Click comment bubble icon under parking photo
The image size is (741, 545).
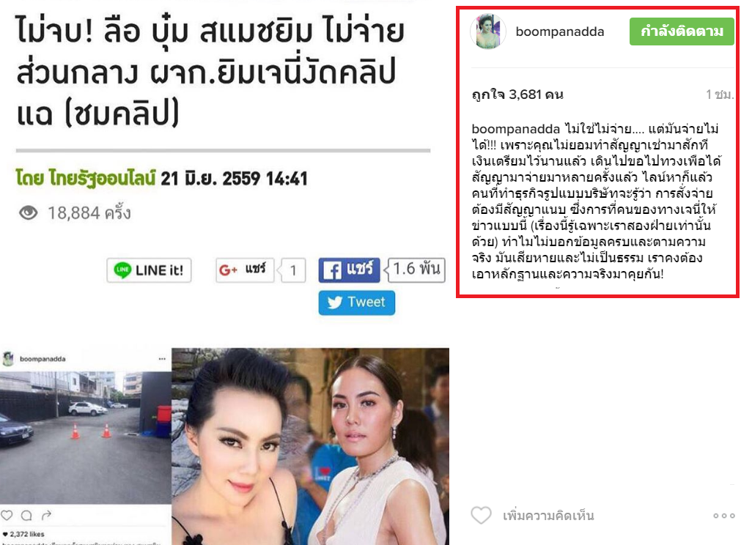click(26, 515)
